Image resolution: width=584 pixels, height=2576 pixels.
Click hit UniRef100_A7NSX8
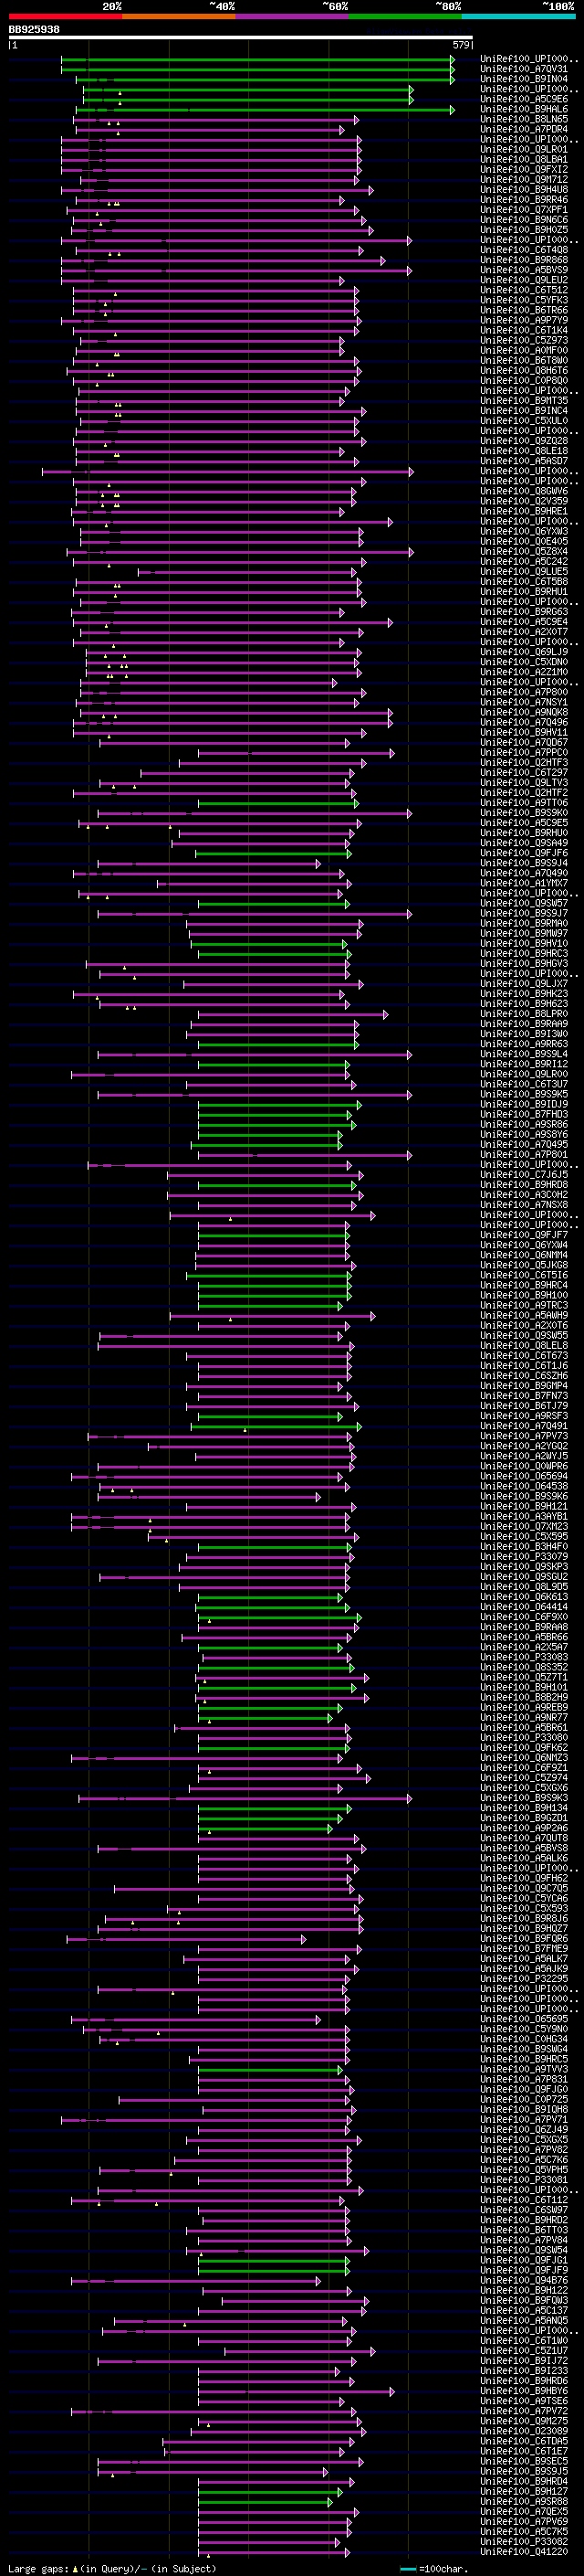click(x=524, y=1205)
